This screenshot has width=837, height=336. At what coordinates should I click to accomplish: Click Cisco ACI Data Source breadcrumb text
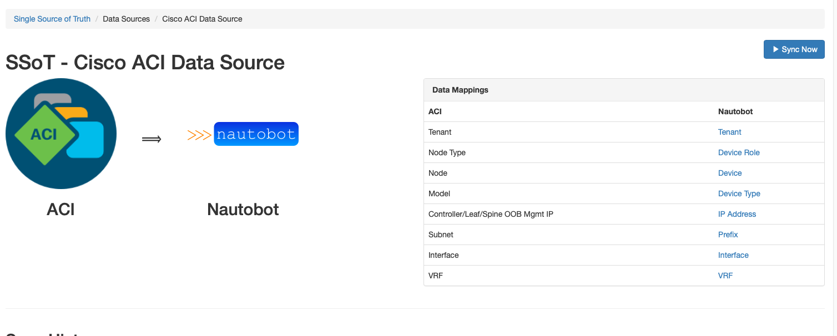click(202, 19)
